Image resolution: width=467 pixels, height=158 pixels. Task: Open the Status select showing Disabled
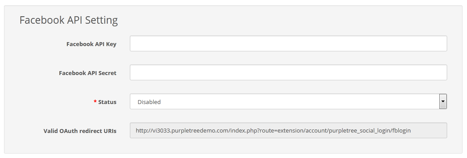tap(288, 101)
